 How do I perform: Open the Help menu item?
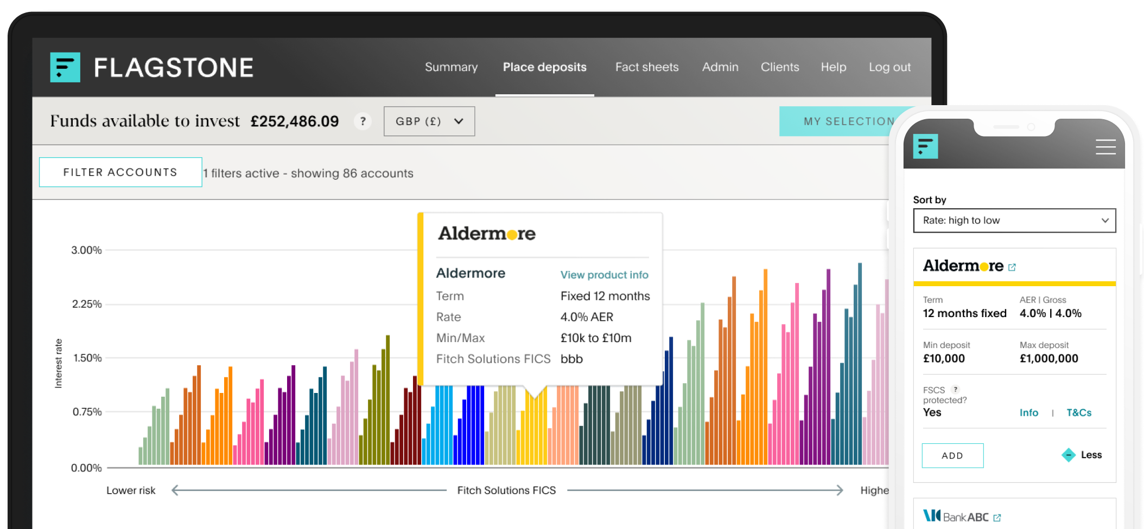(834, 67)
